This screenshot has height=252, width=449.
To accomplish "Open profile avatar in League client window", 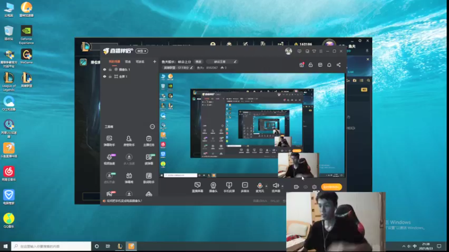I will click(x=329, y=44).
